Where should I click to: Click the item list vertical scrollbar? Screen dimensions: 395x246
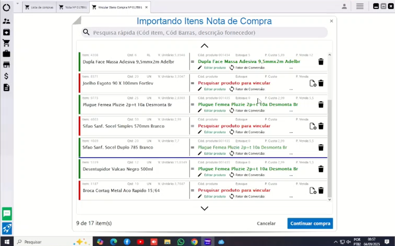coord(330,146)
